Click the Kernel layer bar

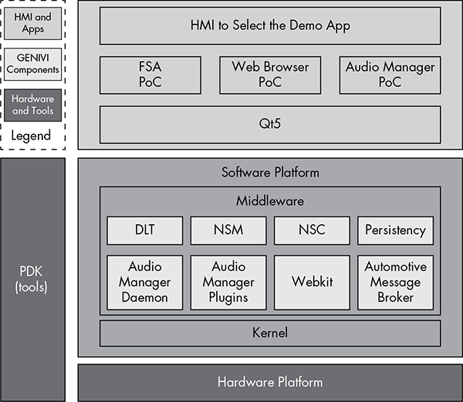click(x=270, y=333)
